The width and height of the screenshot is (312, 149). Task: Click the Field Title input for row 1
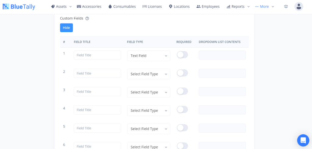click(x=97, y=55)
